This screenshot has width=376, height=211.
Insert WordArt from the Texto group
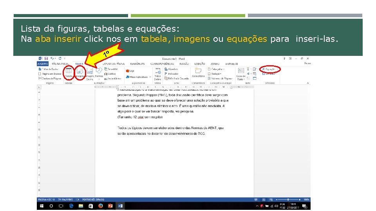click(248, 74)
